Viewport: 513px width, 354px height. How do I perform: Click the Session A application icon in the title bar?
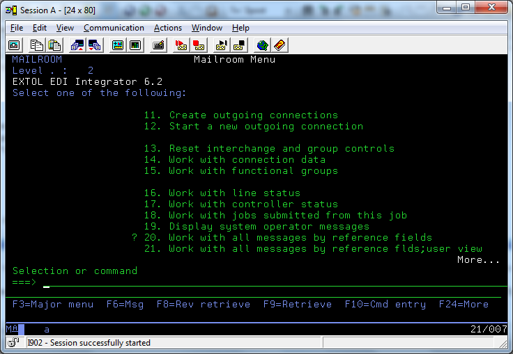(10, 10)
